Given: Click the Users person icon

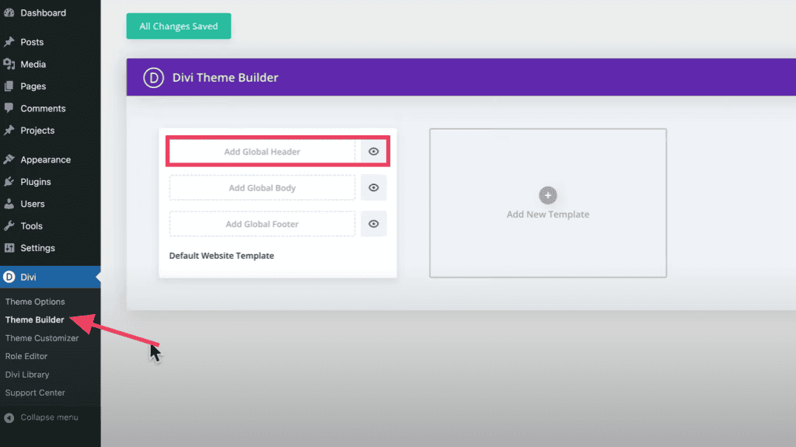Looking at the screenshot, I should pos(9,204).
